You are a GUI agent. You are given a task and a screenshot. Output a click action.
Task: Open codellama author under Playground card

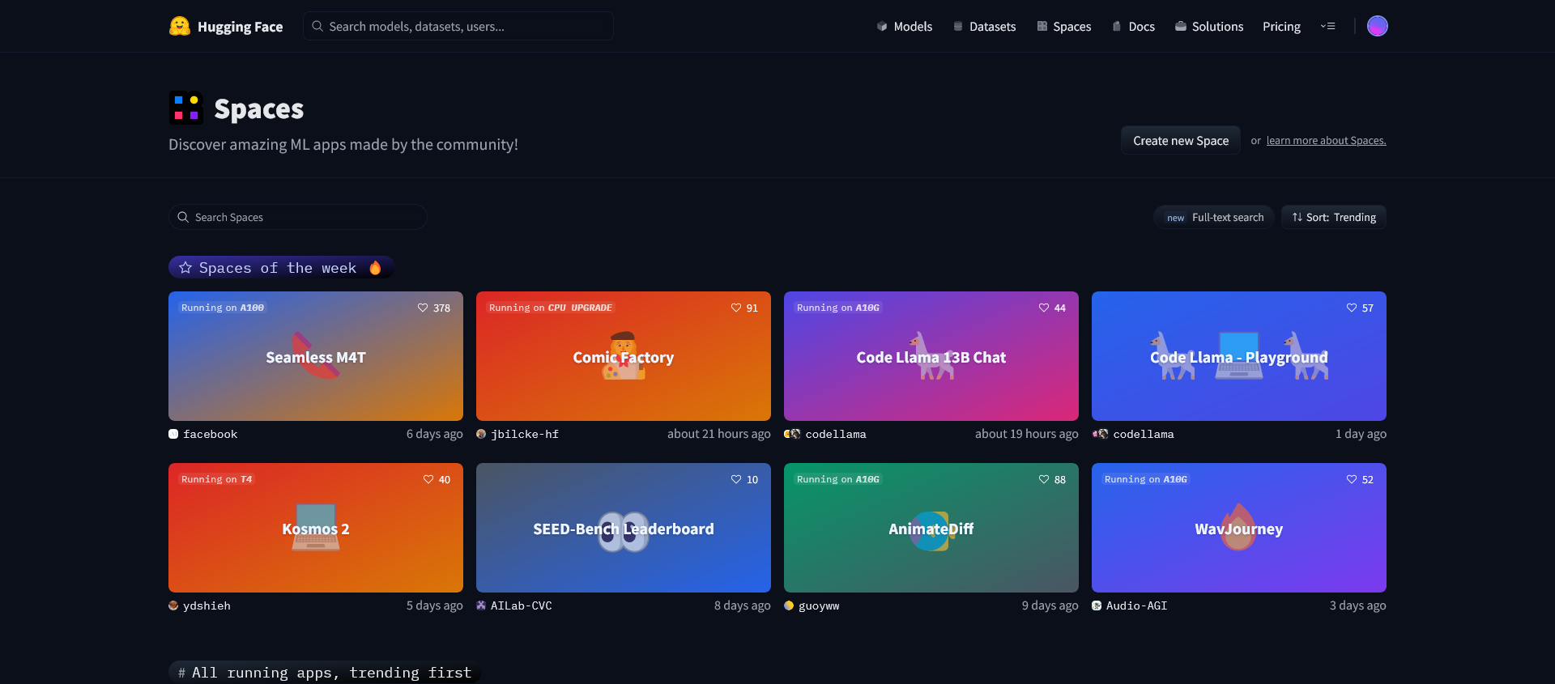(x=1144, y=434)
